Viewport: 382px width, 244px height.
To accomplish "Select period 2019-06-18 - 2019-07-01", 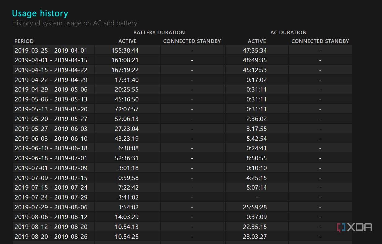I will (x=51, y=158).
